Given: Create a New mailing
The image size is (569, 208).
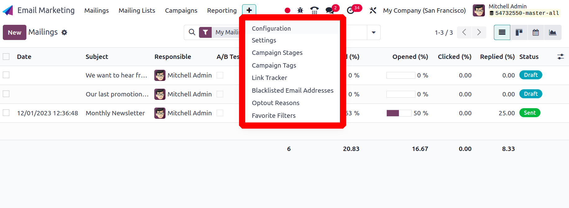Looking at the screenshot, I should click(x=15, y=32).
